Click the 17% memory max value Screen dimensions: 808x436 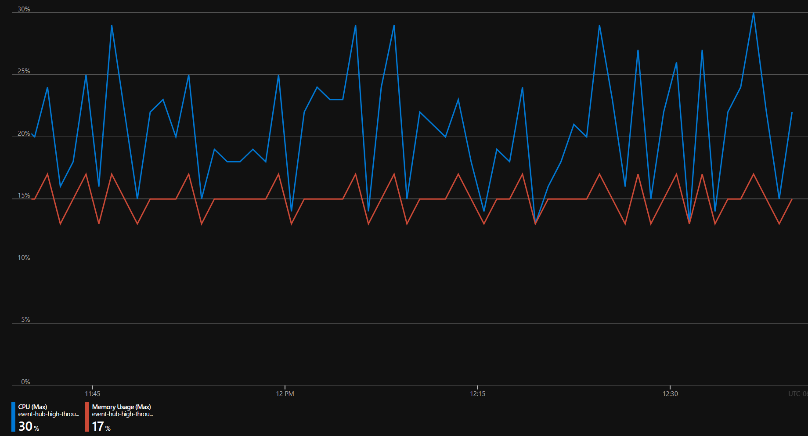click(101, 426)
